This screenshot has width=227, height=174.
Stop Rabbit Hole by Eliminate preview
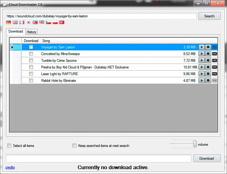208,80
